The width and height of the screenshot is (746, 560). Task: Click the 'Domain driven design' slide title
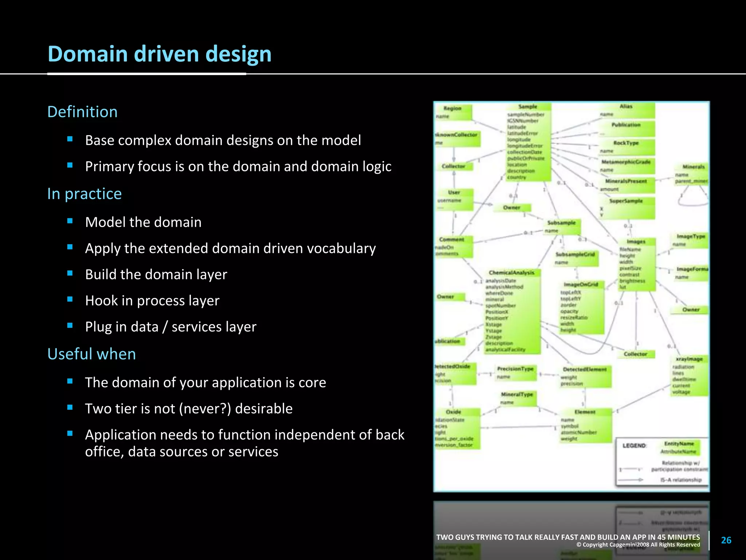(160, 54)
